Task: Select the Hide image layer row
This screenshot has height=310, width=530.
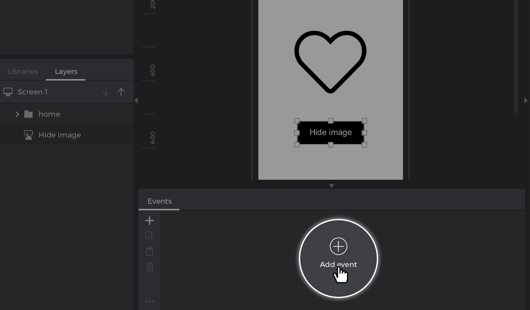Action: [67, 135]
